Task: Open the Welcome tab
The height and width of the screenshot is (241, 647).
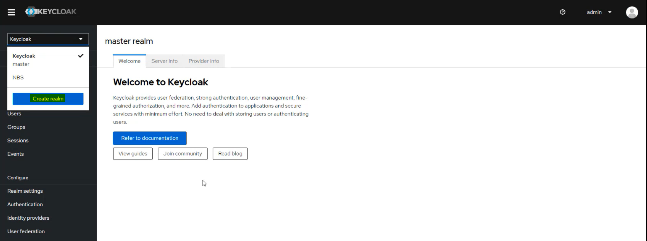Action: (x=129, y=61)
